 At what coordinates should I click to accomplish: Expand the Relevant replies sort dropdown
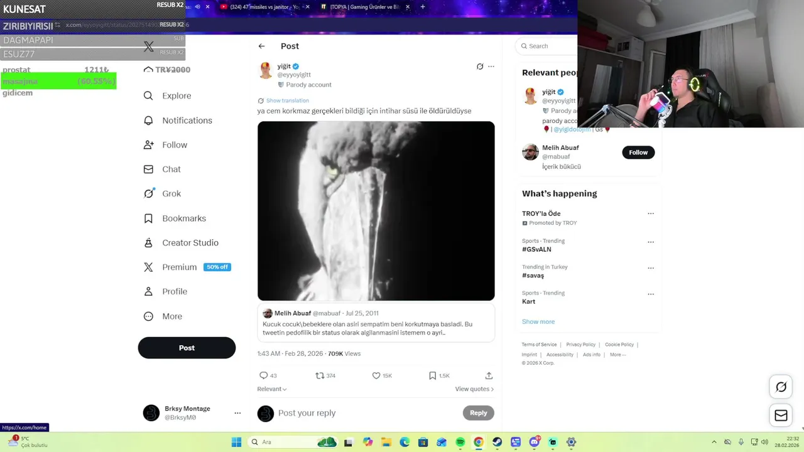pos(272,389)
